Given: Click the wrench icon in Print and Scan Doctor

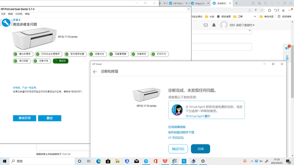Looking at the screenshot, I should tap(6, 23).
